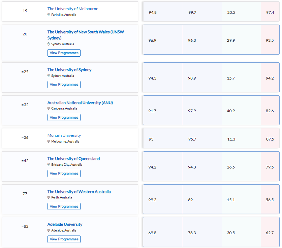This screenshot has height=248, width=282.
Task: View Programmes for University of Queensland
Action: pos(64,174)
